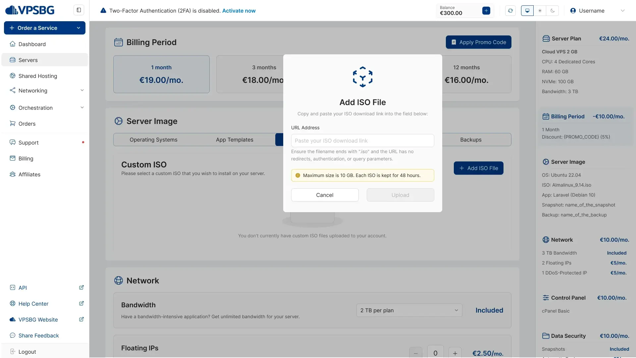
Task: Open Affiliates in the sidebar
Action: pyautogui.click(x=29, y=174)
